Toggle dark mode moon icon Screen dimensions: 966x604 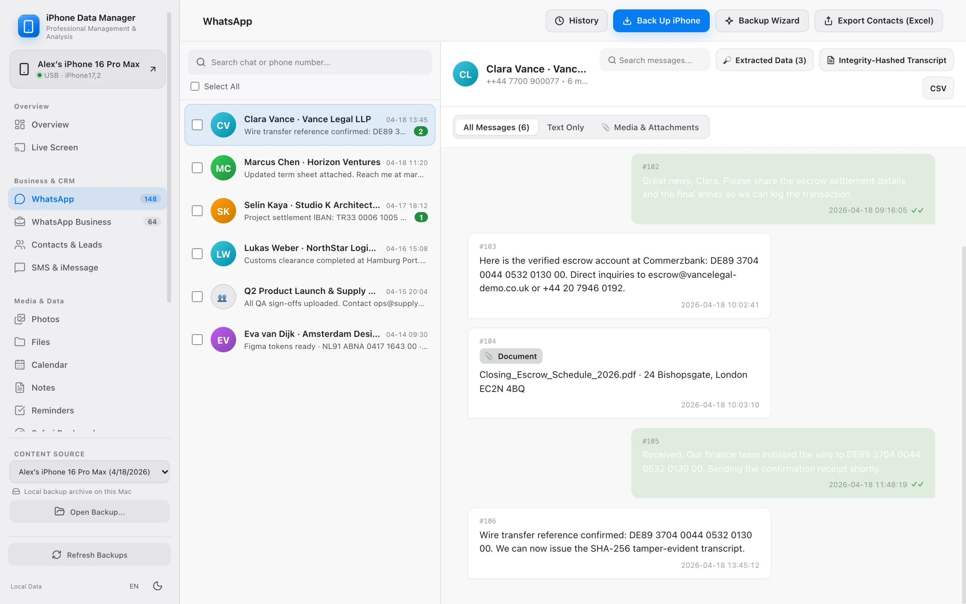click(157, 586)
